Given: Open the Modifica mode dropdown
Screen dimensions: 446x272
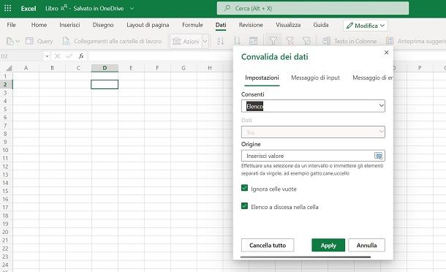Looking at the screenshot, I should (x=366, y=26).
